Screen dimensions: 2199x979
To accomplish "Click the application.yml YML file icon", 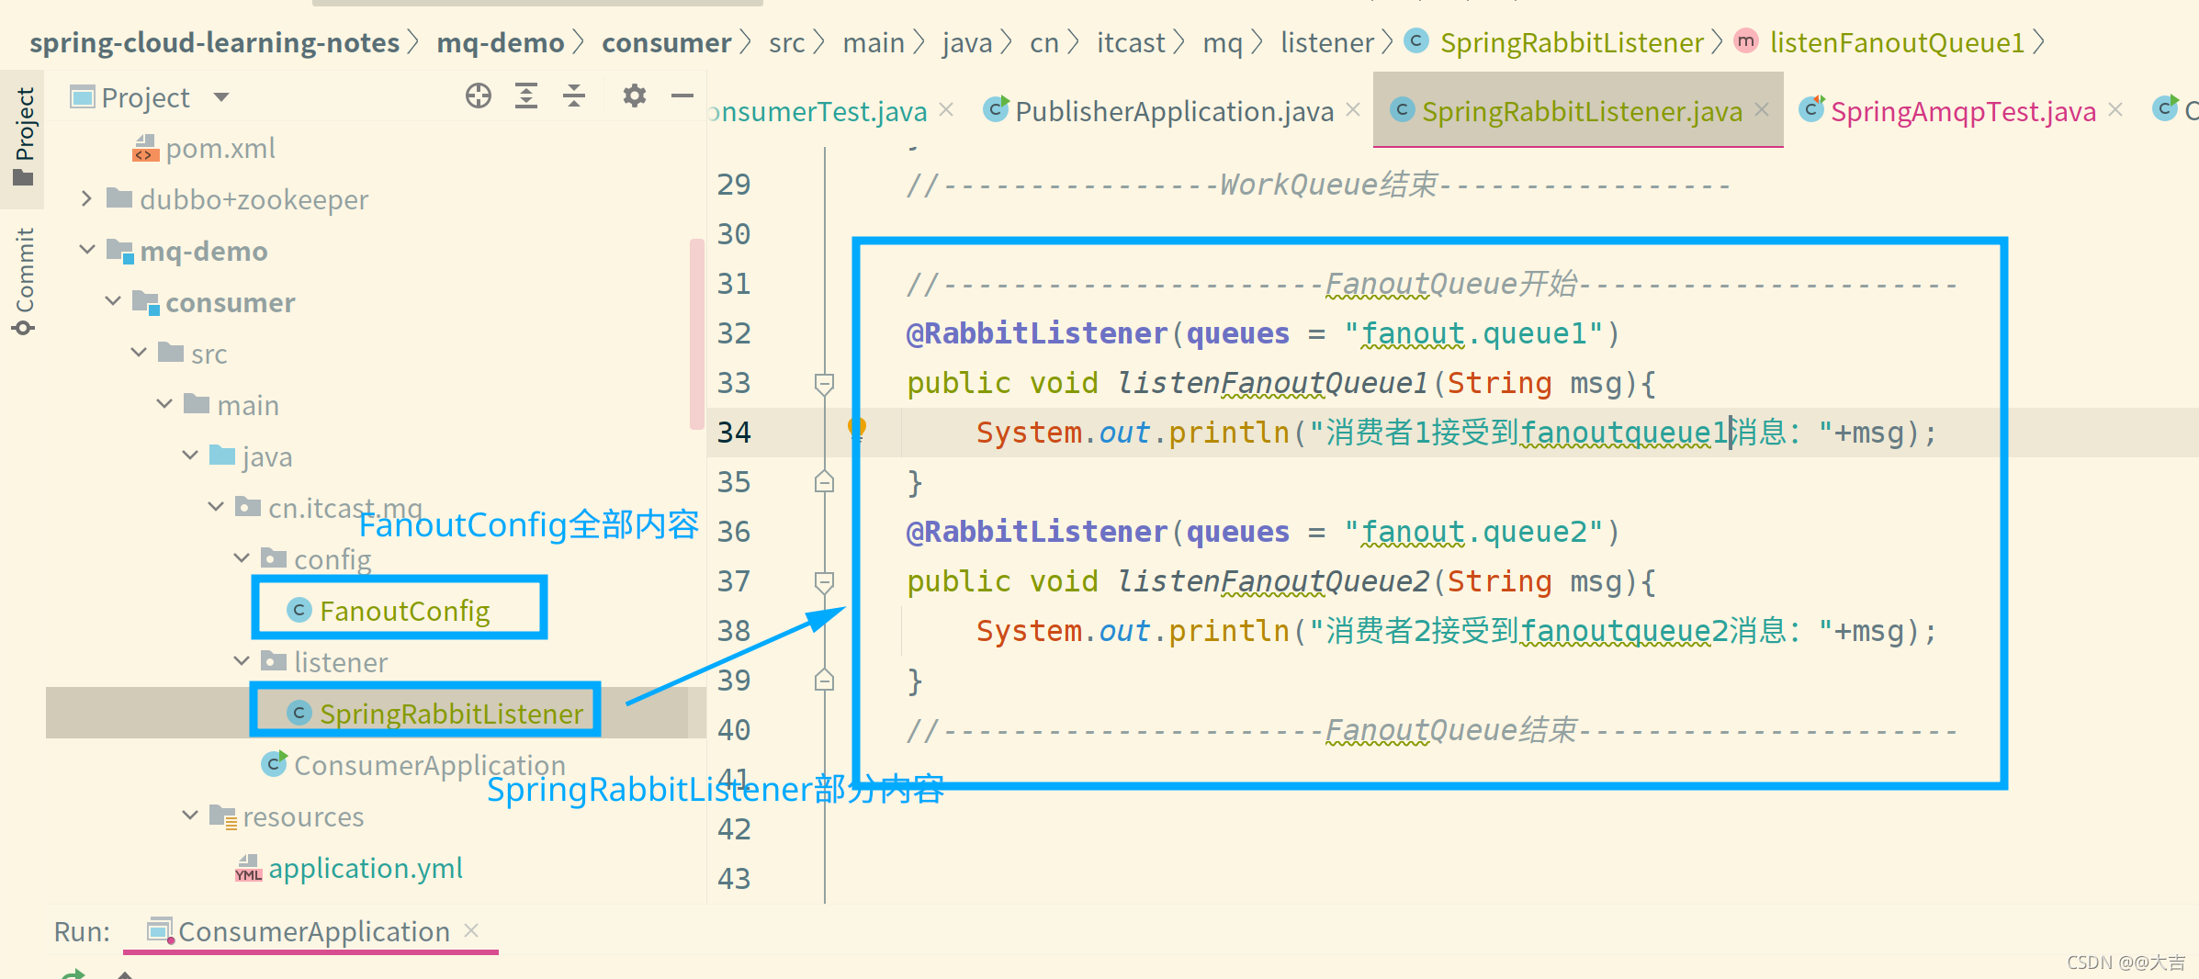I will pyautogui.click(x=248, y=868).
